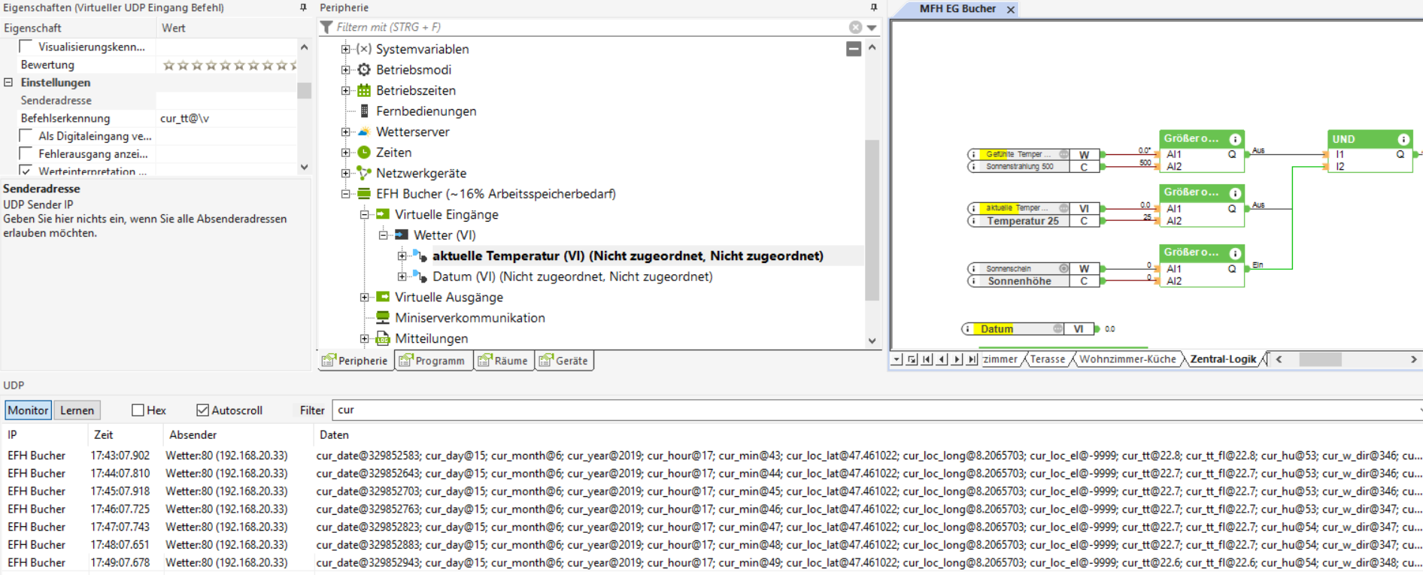Screen dimensions: 1423x575
Task: Switch to the Geräte tab
Action: click(x=564, y=361)
